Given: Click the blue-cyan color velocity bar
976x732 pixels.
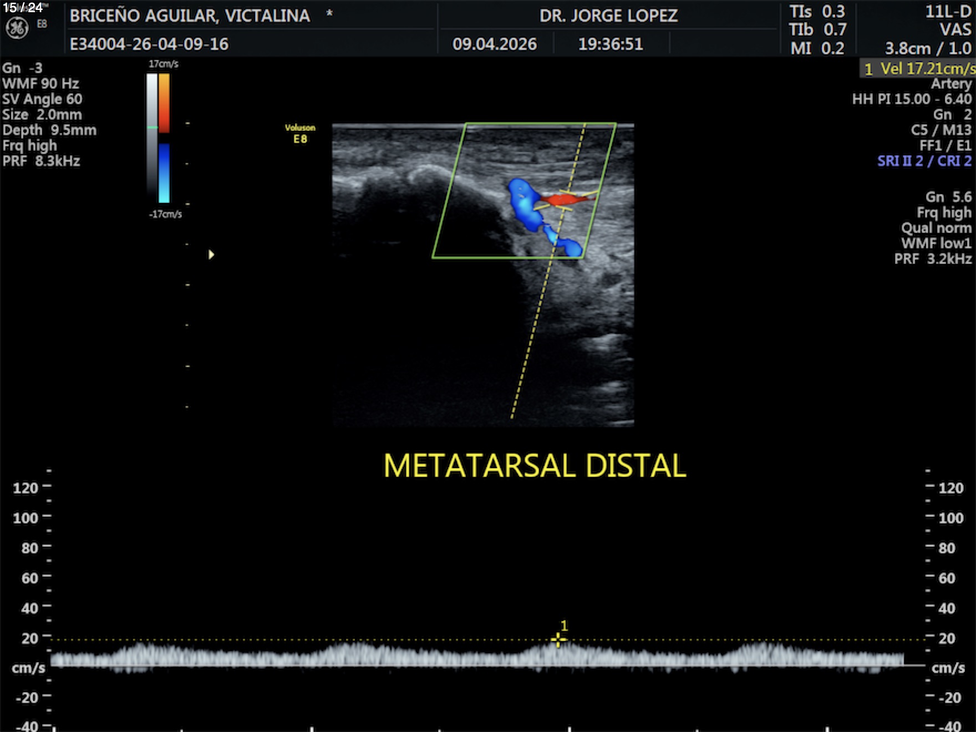Looking at the screenshot, I should [164, 173].
